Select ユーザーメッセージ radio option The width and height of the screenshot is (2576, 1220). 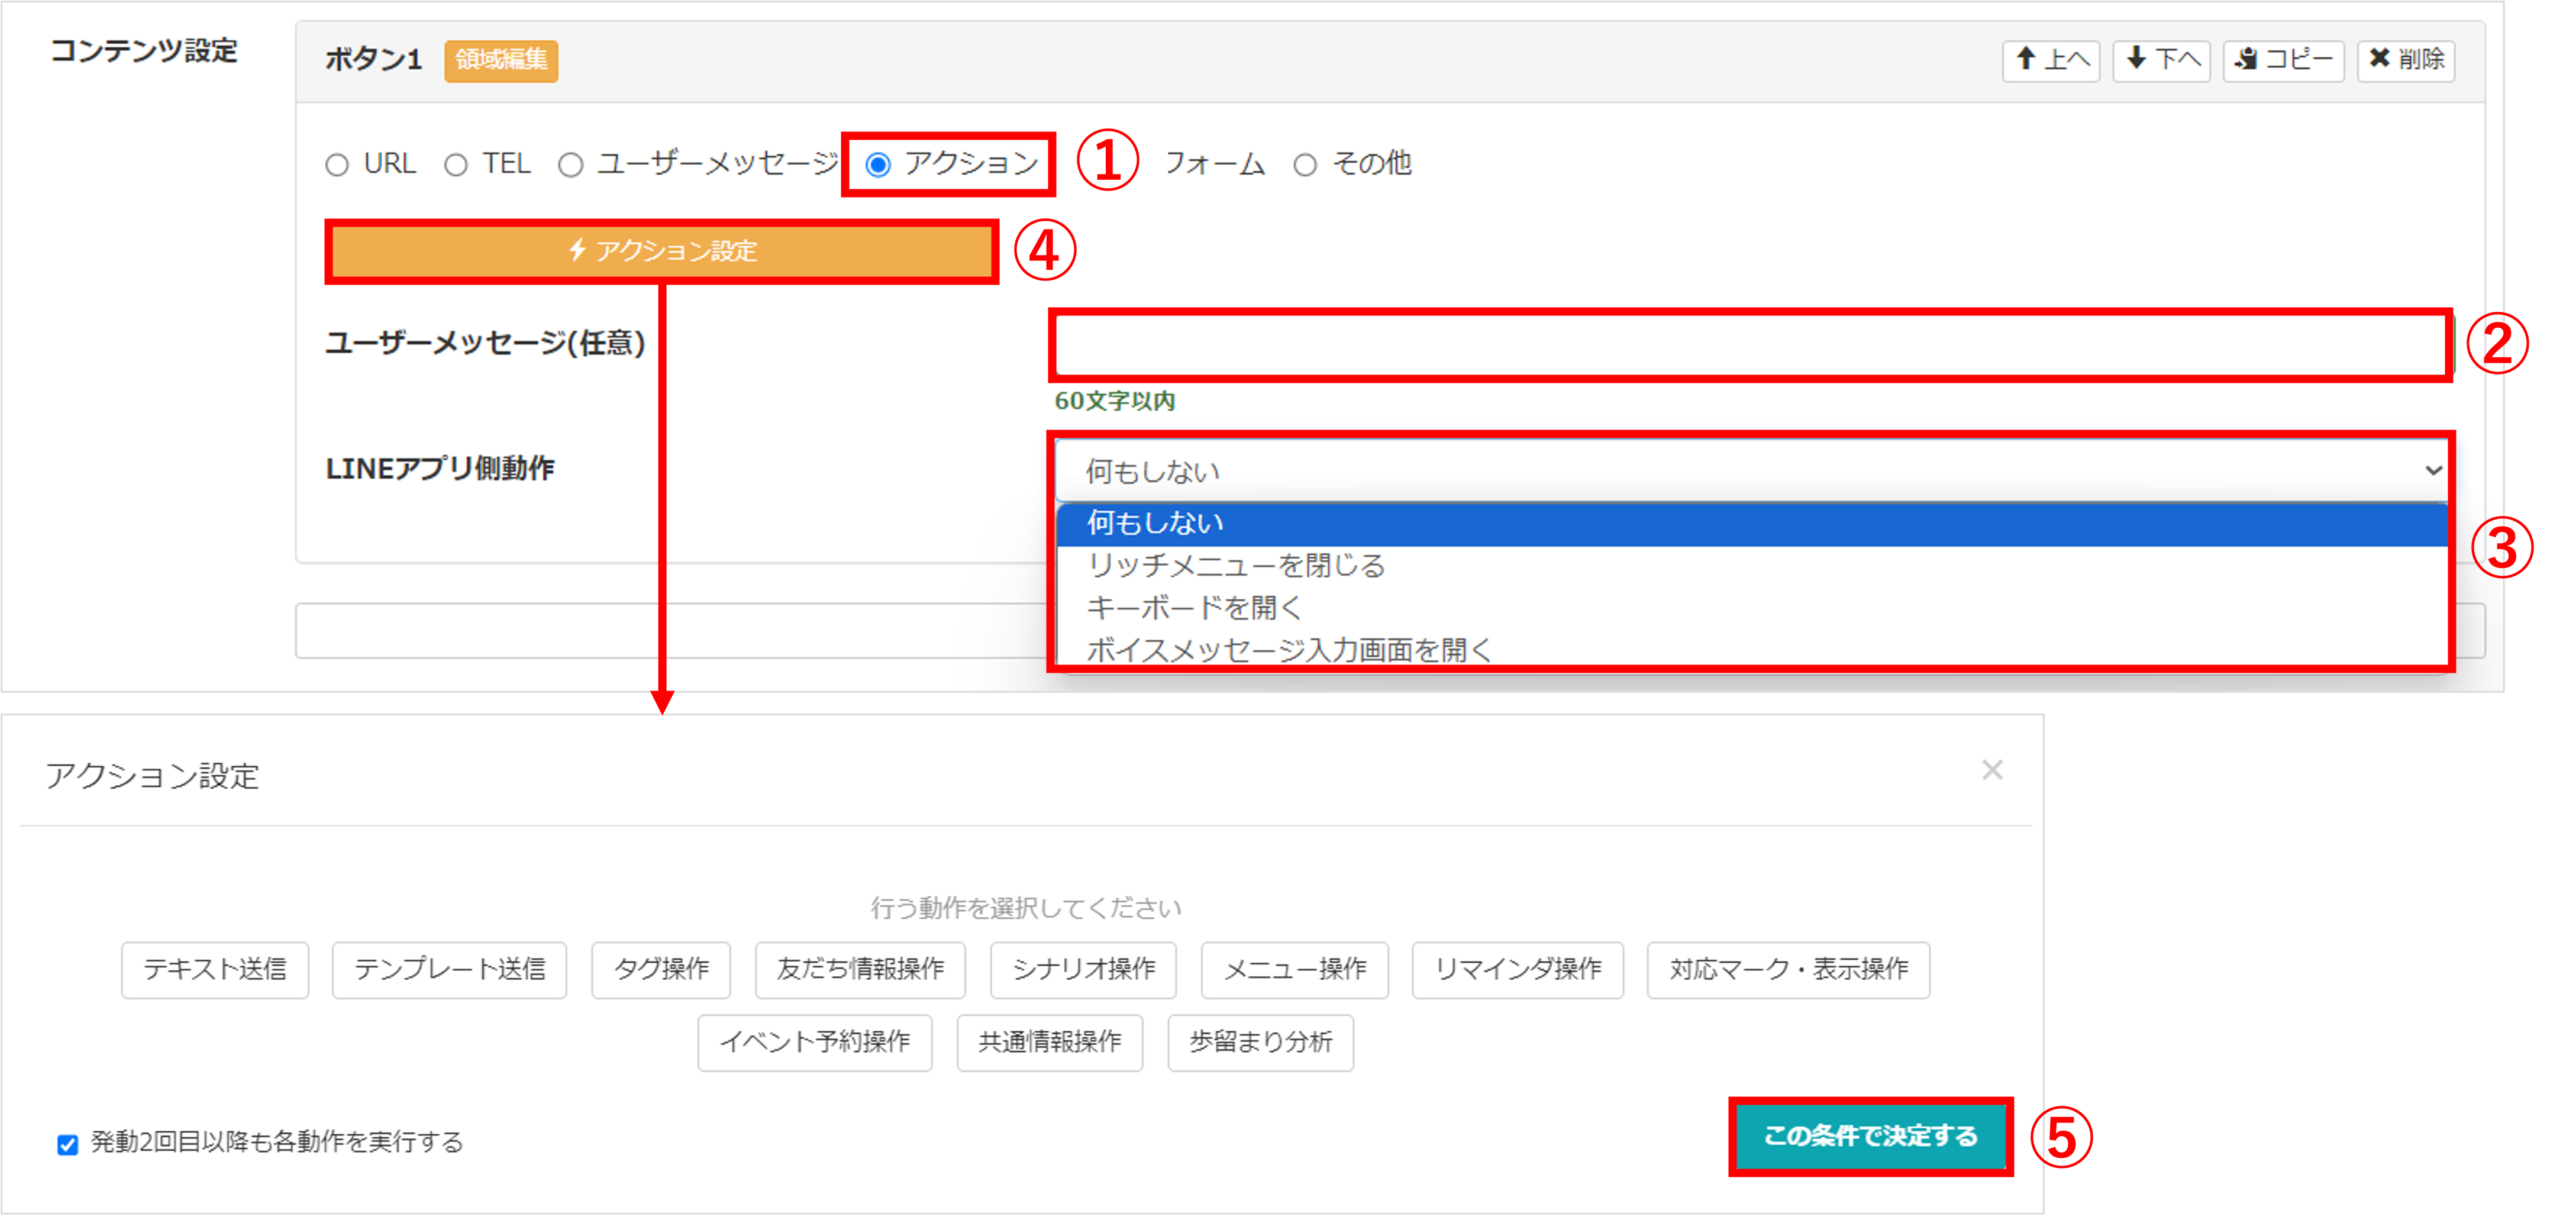tap(571, 165)
